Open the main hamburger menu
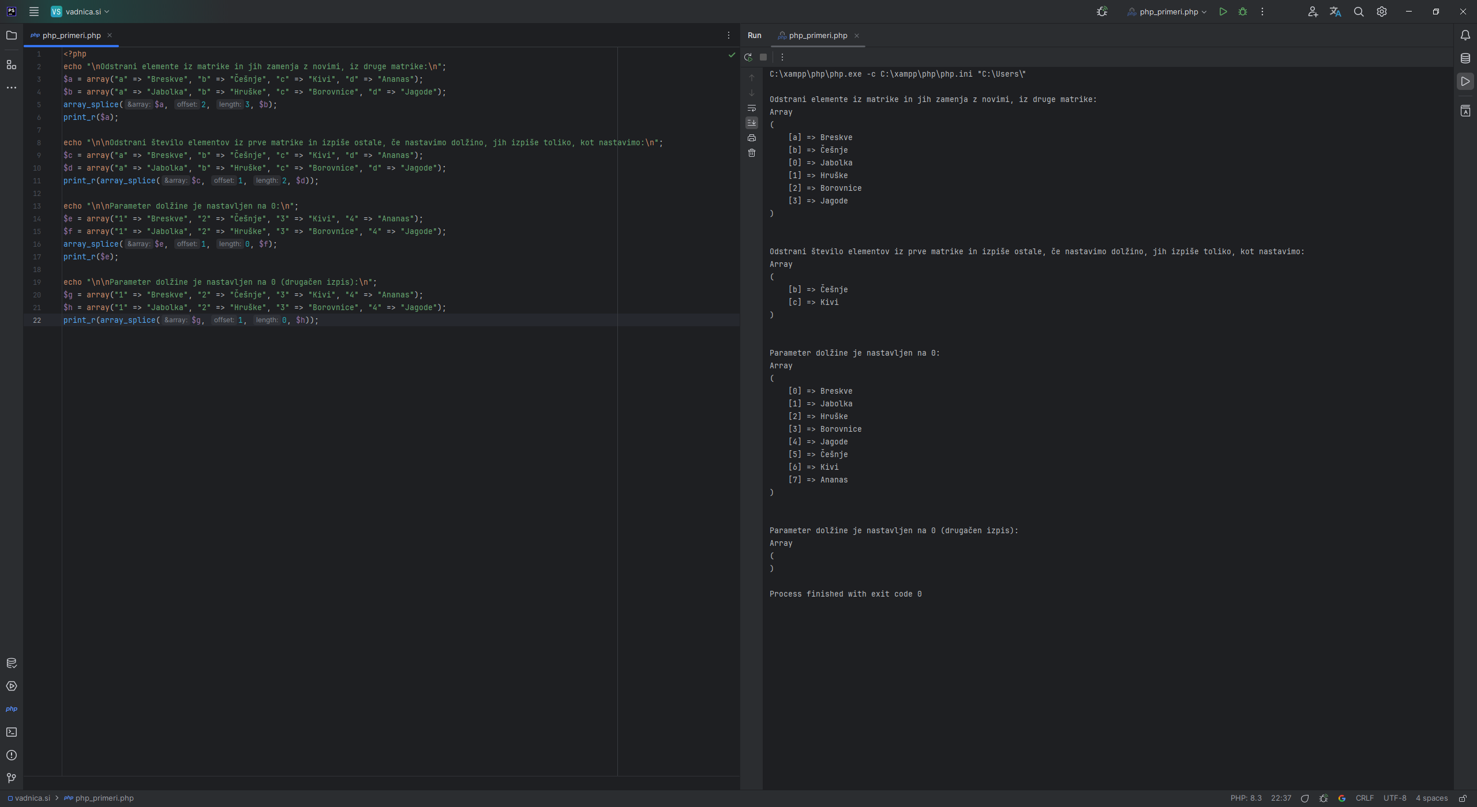 point(34,11)
